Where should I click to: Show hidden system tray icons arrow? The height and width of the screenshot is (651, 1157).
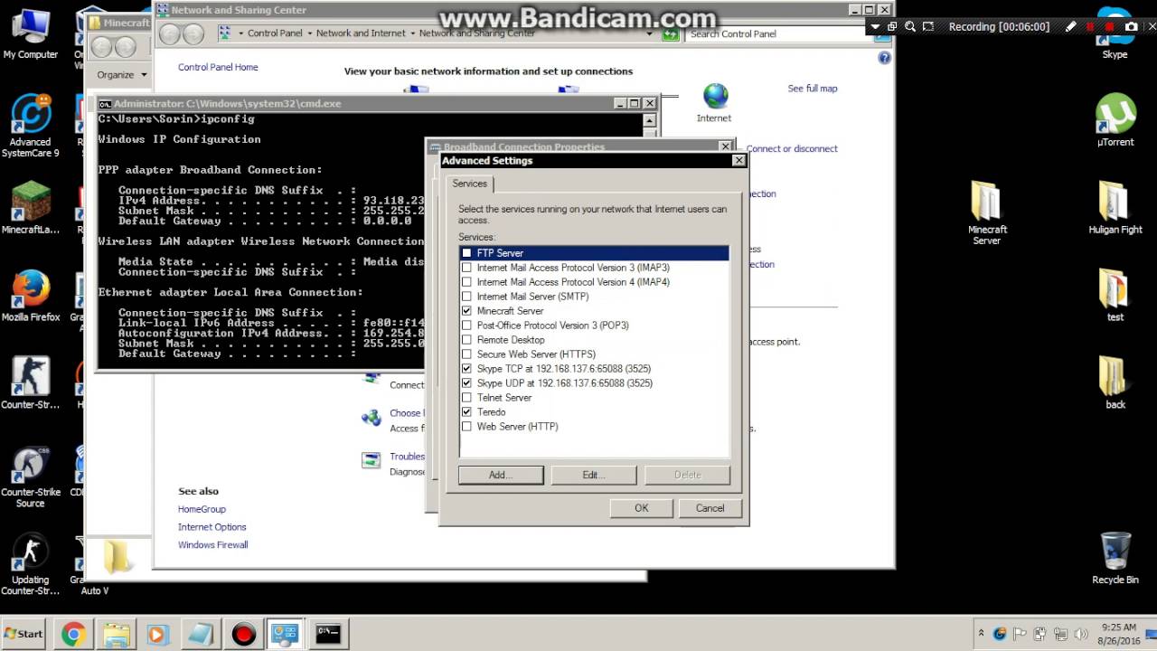981,634
